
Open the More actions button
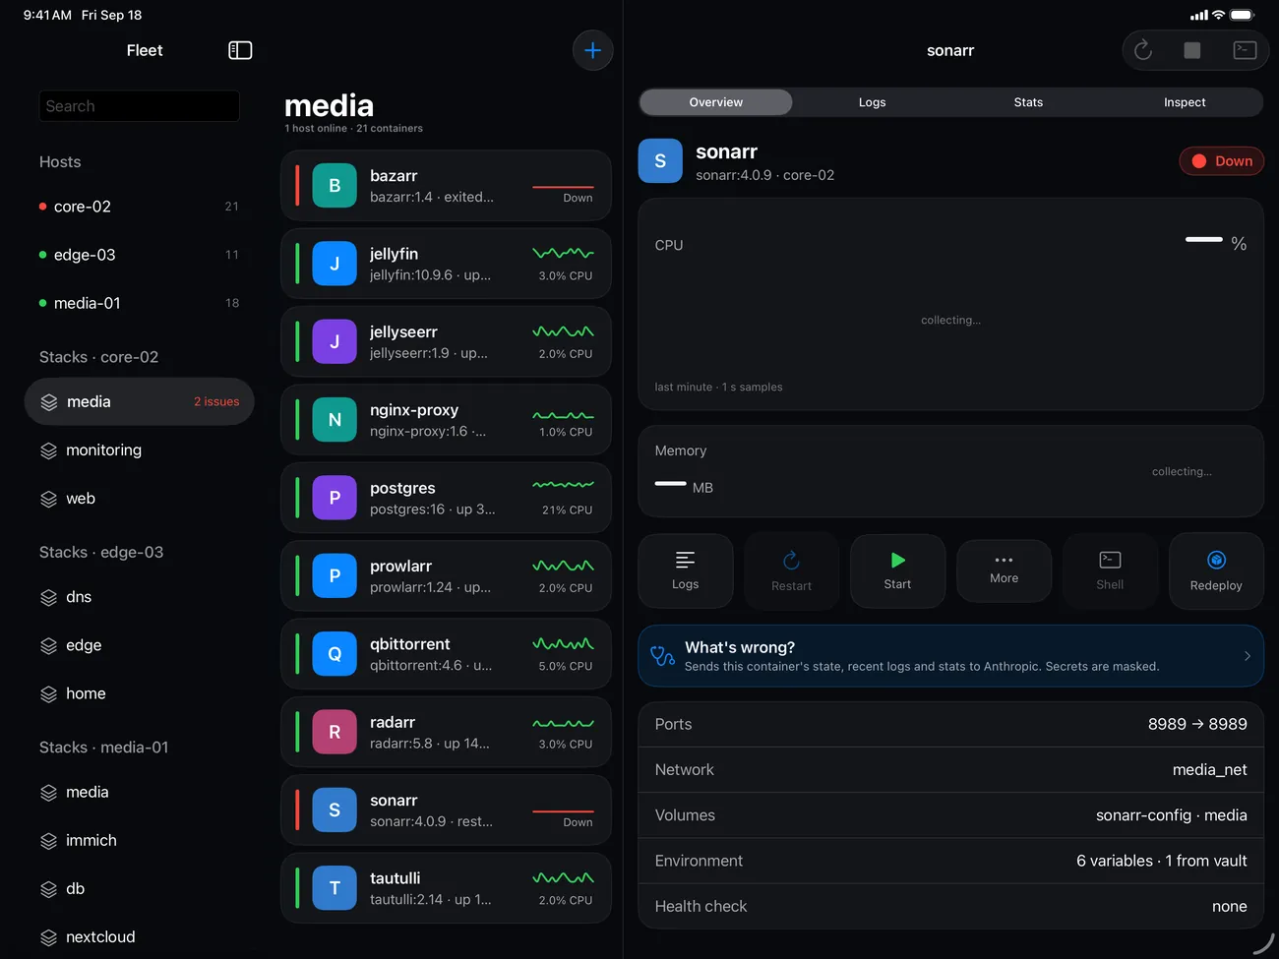tap(1005, 569)
